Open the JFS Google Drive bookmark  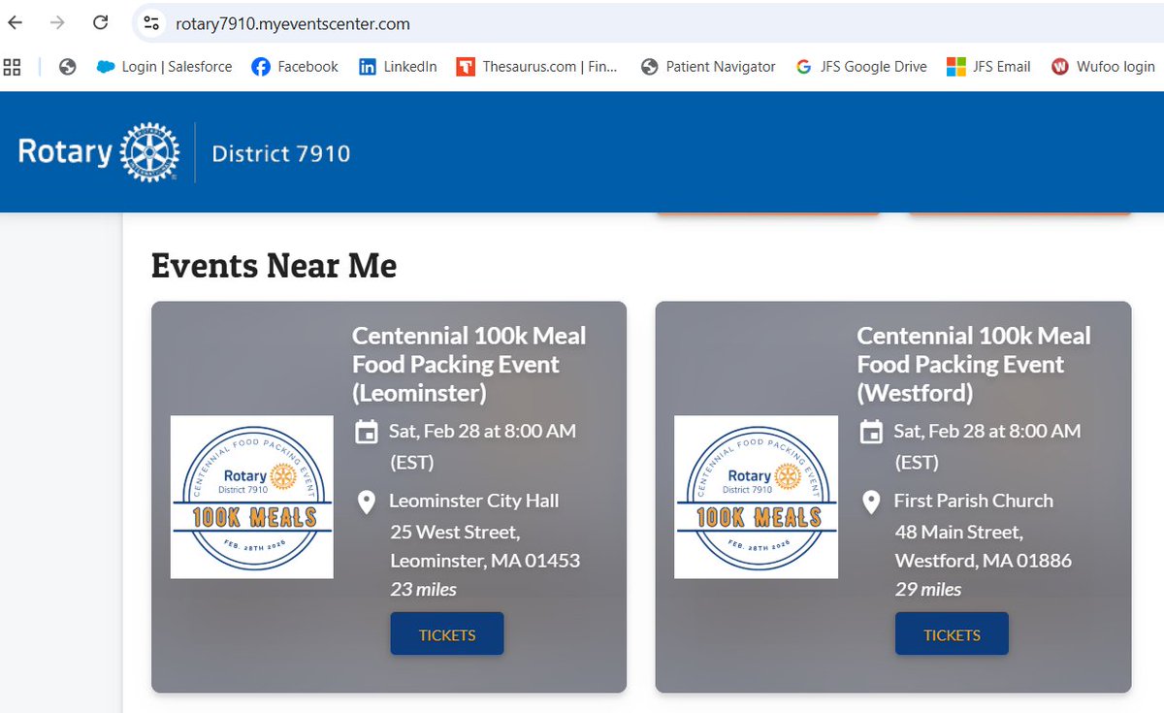point(861,66)
